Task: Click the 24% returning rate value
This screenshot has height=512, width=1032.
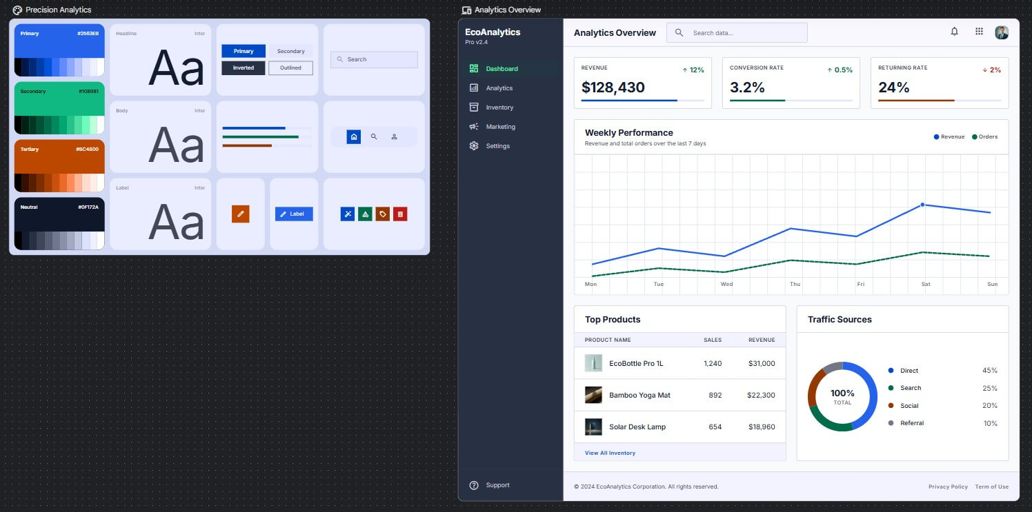Action: (x=894, y=88)
